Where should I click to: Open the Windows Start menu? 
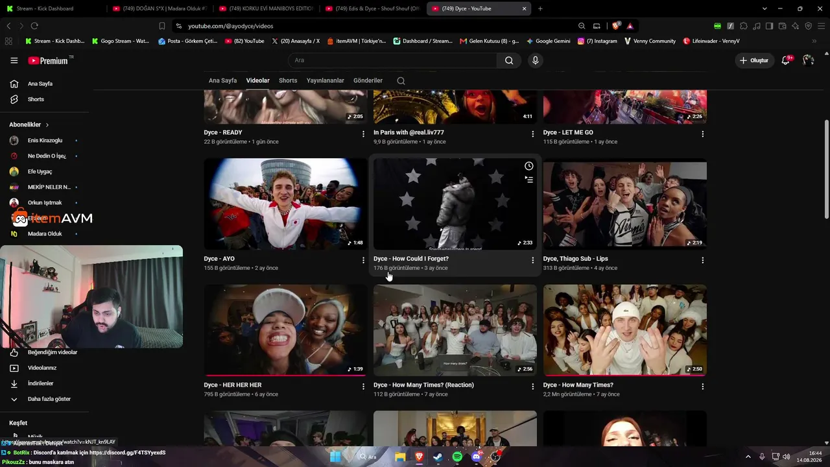335,457
